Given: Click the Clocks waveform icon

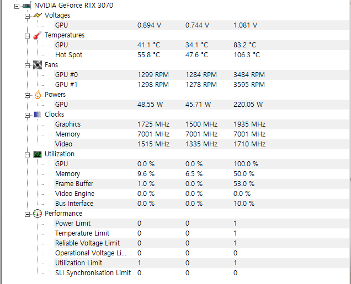Looking at the screenshot, I should point(38,114).
